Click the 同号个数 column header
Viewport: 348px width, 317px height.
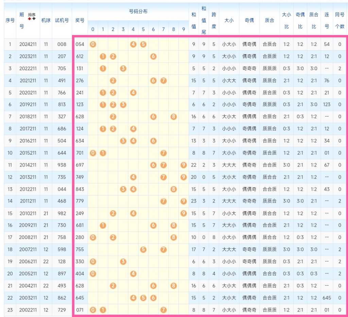[340, 20]
